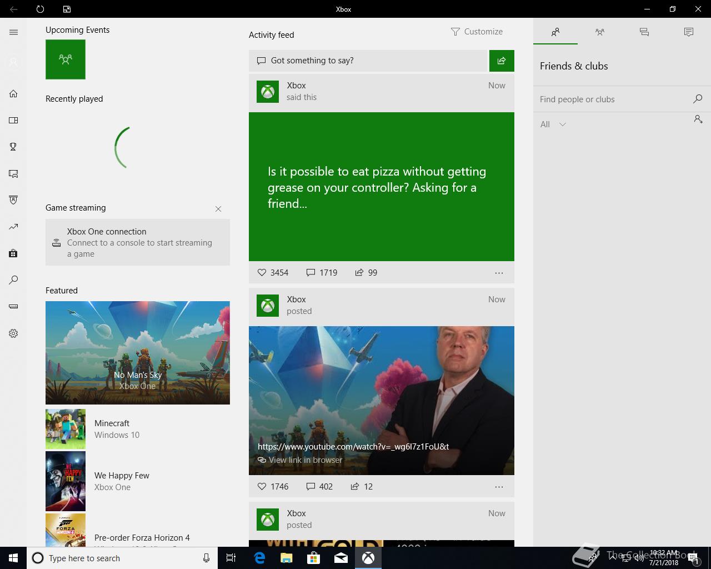The height and width of the screenshot is (569, 711).
Task: Open the hamburger navigation menu
Action: (13, 32)
